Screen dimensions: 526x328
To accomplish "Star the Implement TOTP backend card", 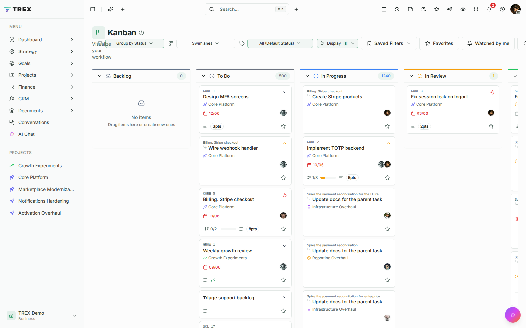I will tap(387, 178).
